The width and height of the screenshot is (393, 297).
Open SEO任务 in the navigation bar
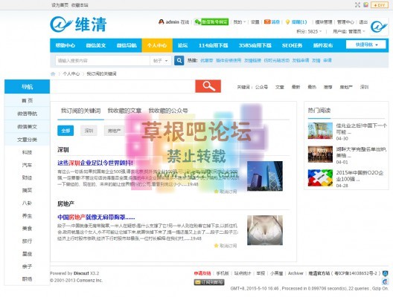pyautogui.click(x=292, y=45)
